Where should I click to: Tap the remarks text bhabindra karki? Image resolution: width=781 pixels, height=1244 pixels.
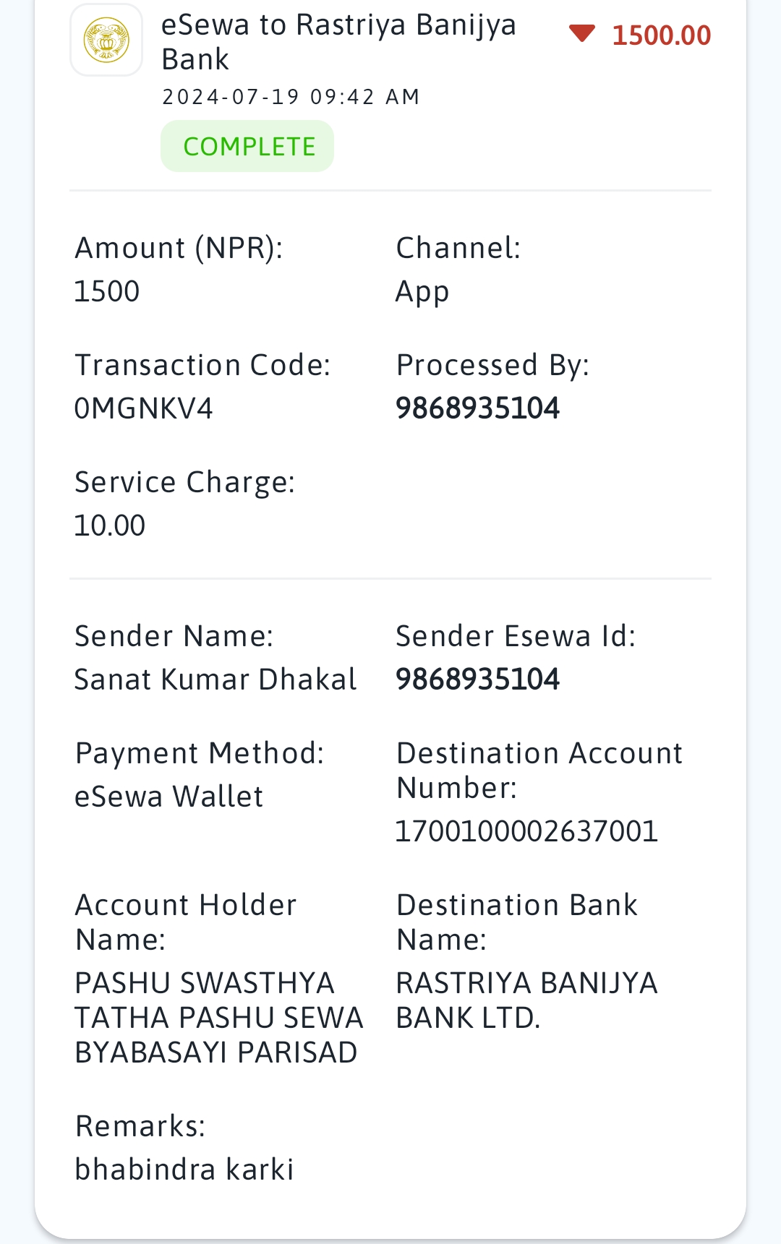click(x=184, y=1170)
